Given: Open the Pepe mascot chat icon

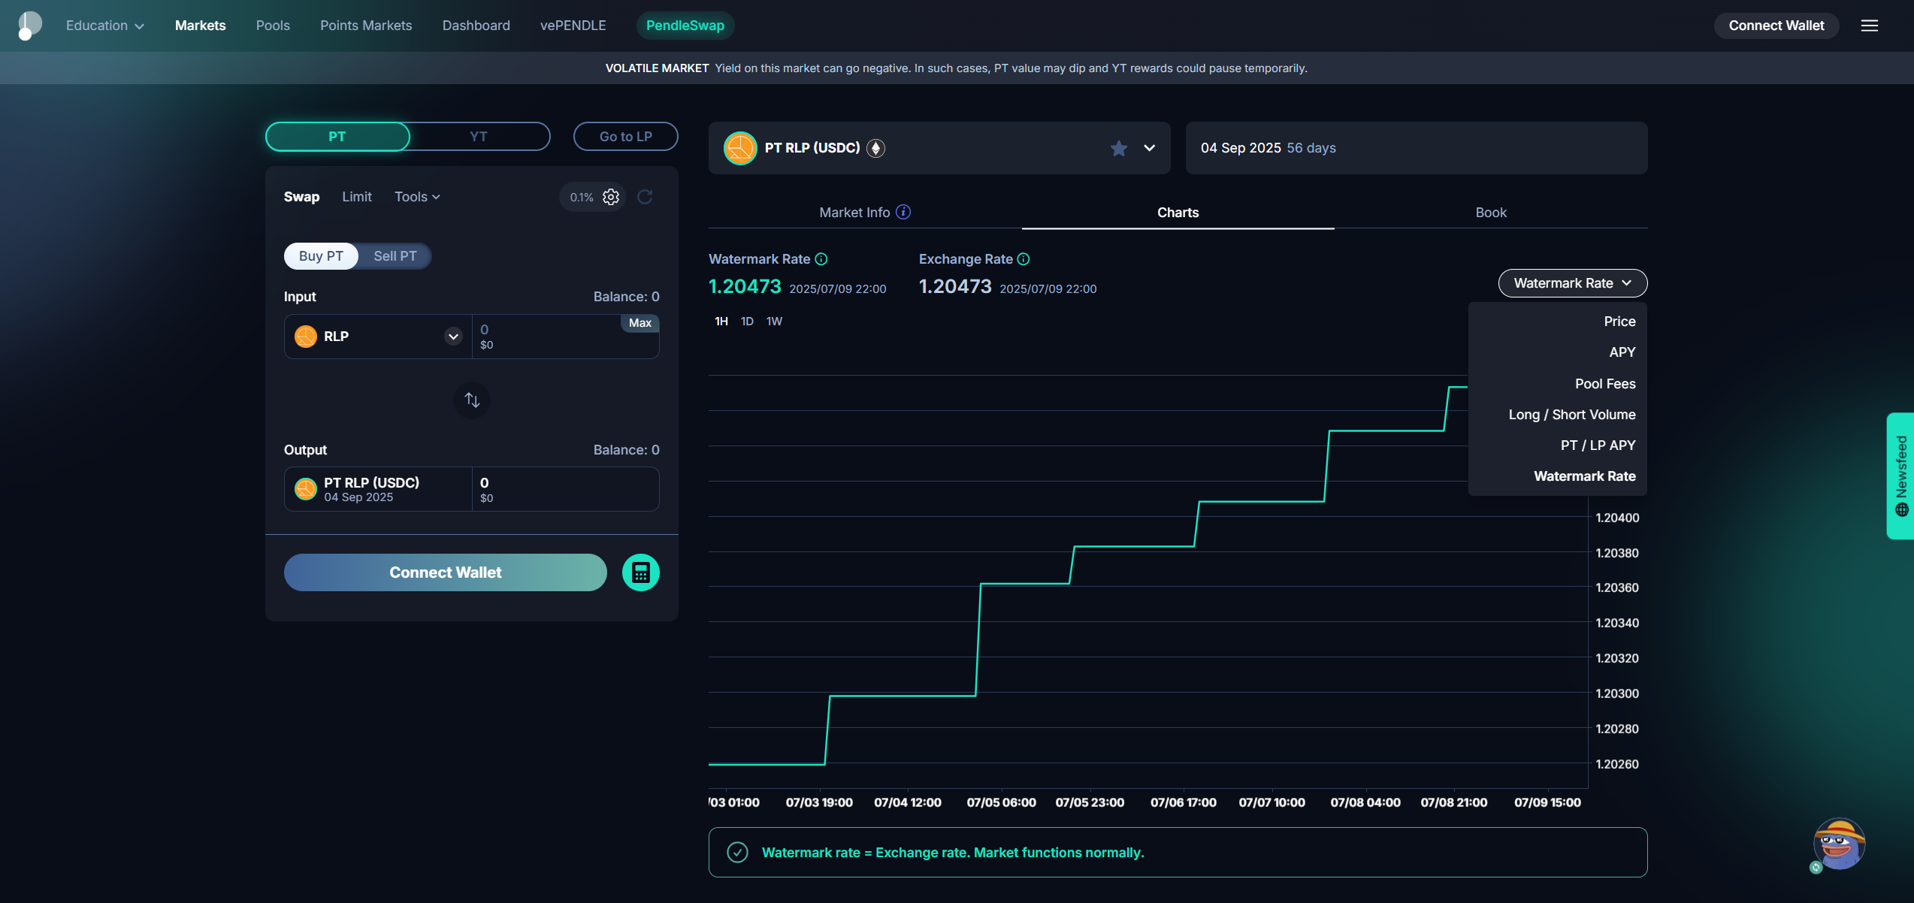Looking at the screenshot, I should tap(1838, 844).
